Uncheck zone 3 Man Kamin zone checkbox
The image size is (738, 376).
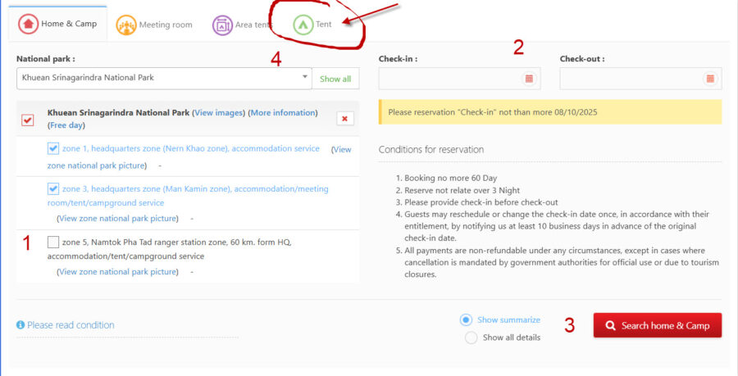[53, 189]
